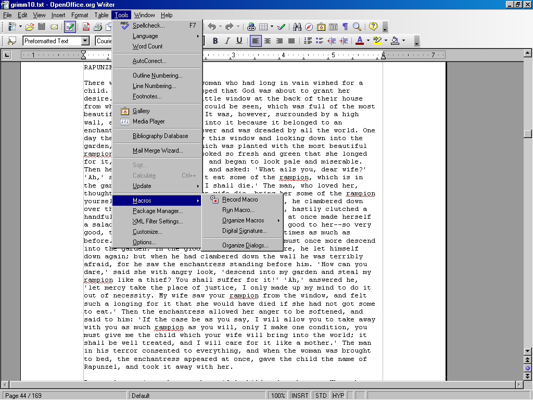This screenshot has width=533, height=400.
Task: Click the INSRT status bar field
Action: pos(300,396)
